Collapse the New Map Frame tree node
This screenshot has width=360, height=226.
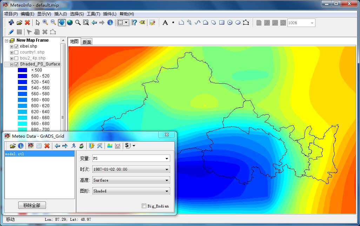6,41
